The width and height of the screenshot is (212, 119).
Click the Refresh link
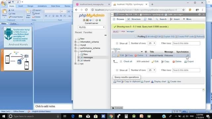coord(200,37)
